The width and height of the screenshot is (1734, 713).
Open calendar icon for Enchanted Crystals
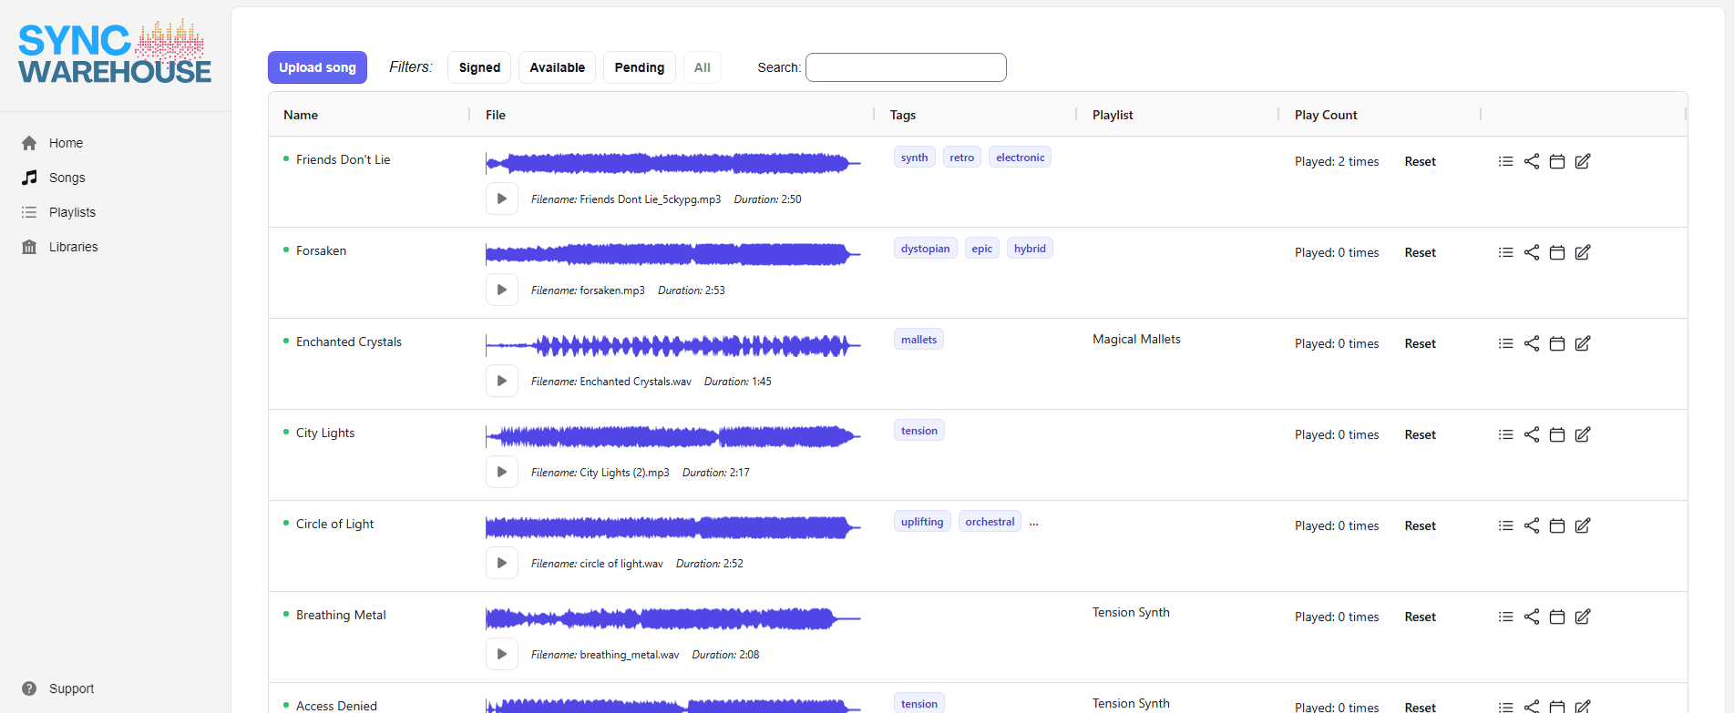pos(1557,343)
